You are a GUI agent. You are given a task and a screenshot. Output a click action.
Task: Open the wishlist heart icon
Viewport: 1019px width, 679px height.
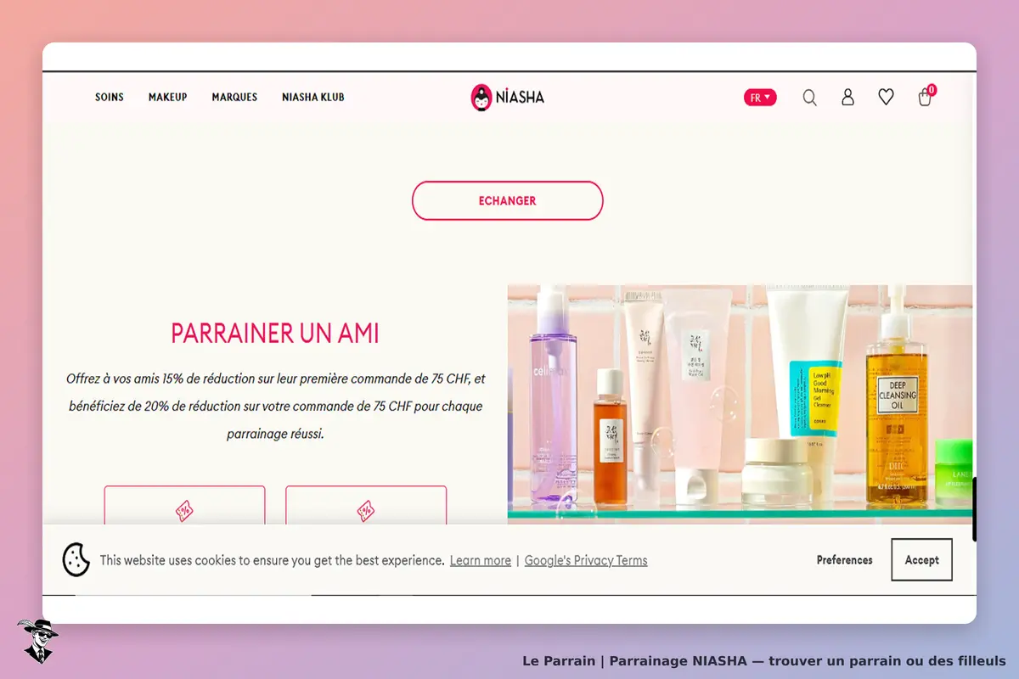tap(886, 98)
